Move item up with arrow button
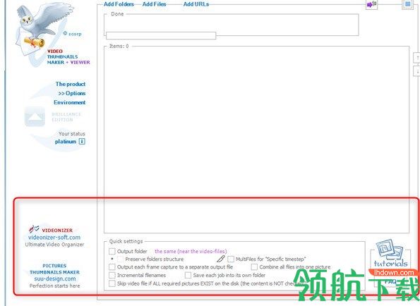Screen dimensions: 420x306 [417, 58]
